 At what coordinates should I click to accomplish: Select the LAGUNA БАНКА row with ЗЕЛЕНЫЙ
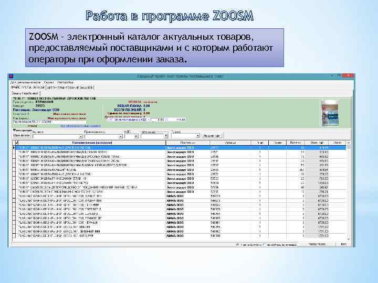tap(180, 232)
